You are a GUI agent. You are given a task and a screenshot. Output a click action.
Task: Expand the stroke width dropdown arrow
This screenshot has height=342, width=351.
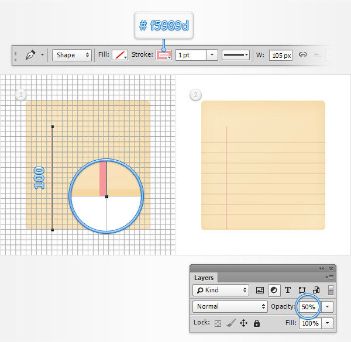click(212, 55)
